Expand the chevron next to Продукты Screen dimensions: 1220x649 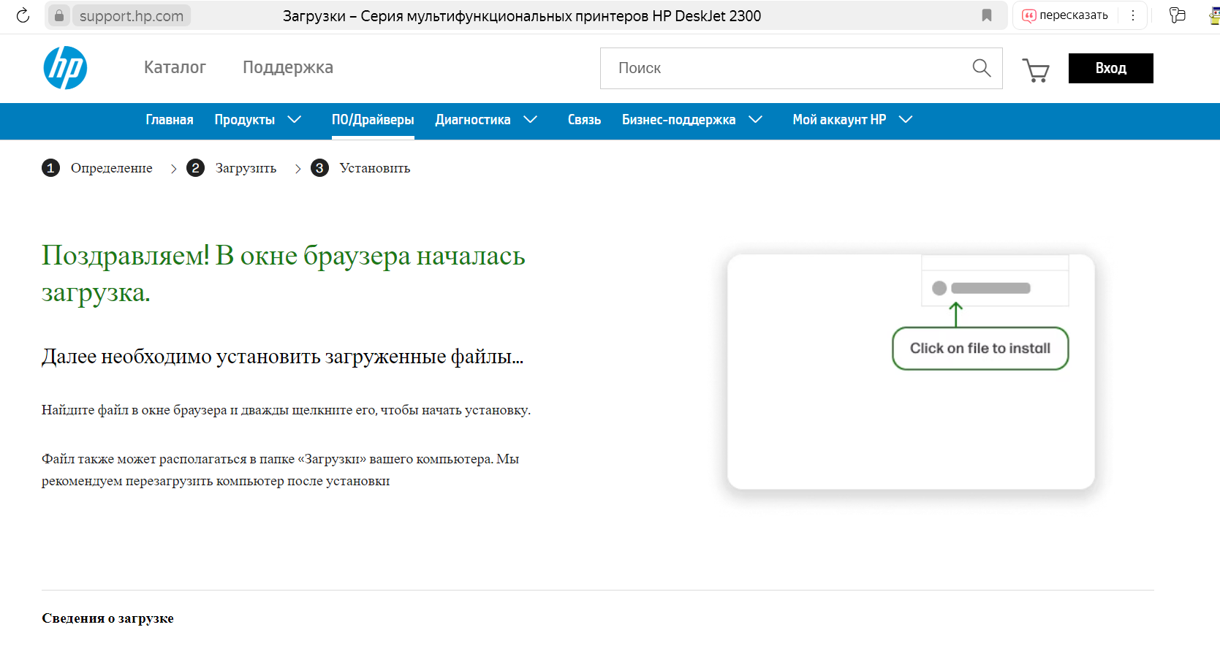pyautogui.click(x=295, y=120)
